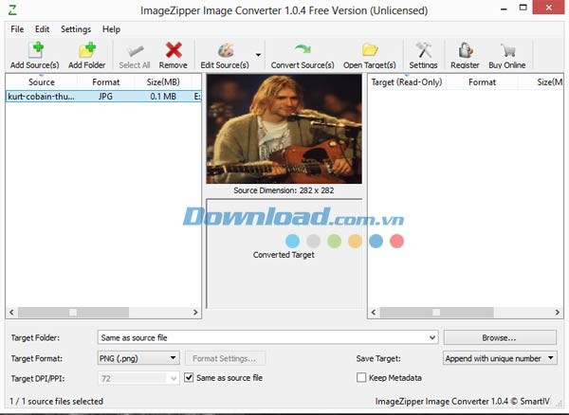Click the Add Folder toolbar icon
This screenshot has height=415, width=569.
(87, 50)
